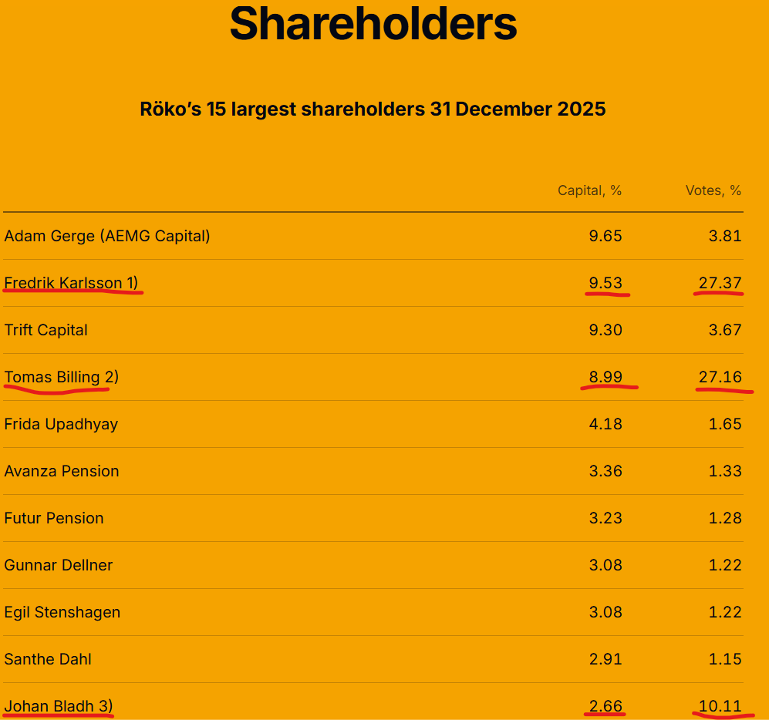Click the Johan Bladh 3) shareholder name

[59, 705]
